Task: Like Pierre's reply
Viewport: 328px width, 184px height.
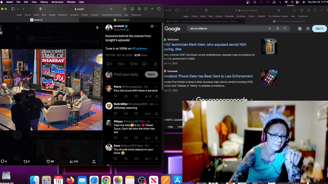Action: [x=136, y=96]
